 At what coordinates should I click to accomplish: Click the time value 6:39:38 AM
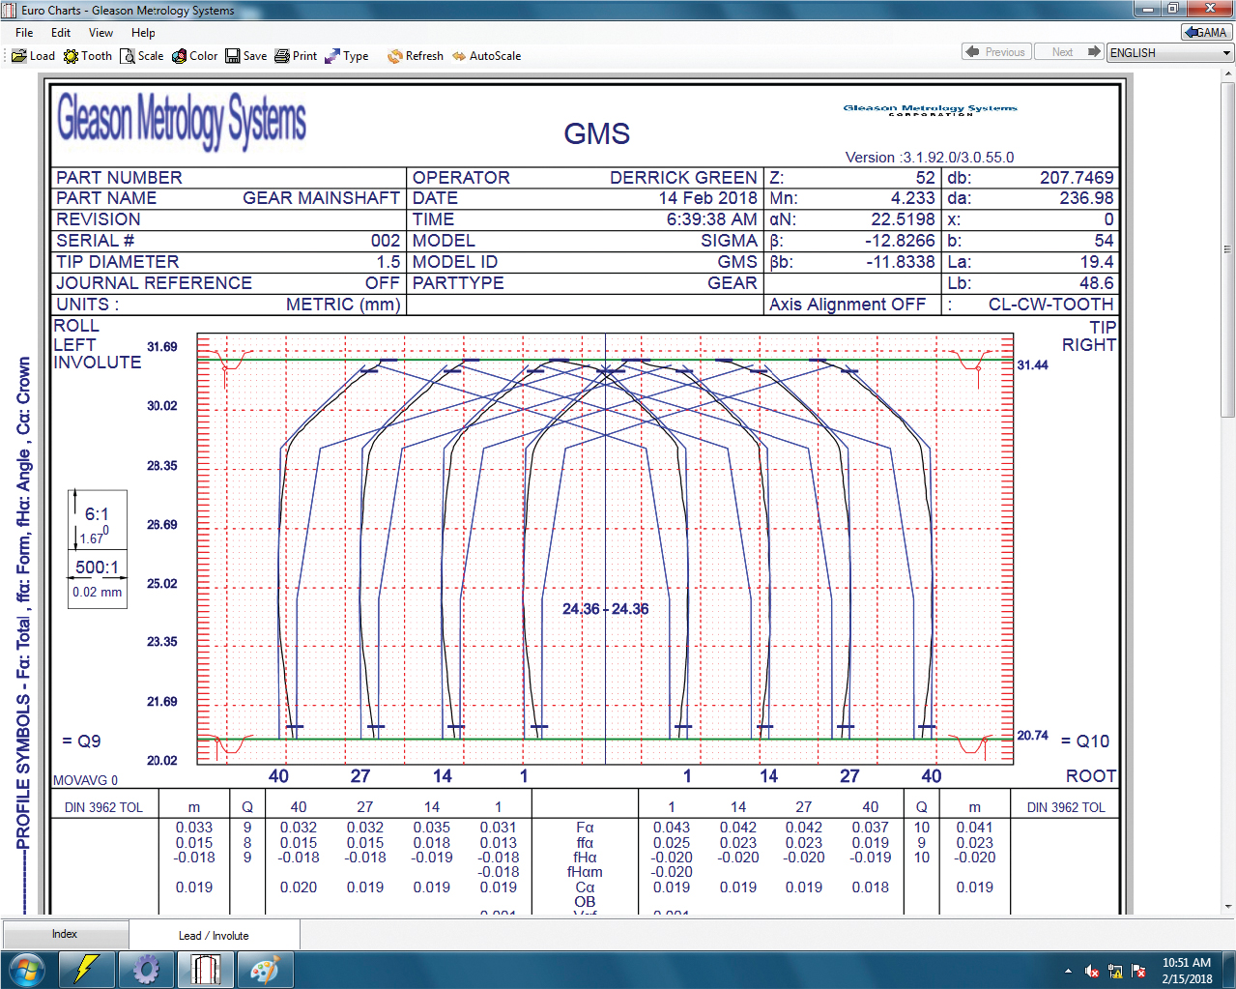pos(711,219)
